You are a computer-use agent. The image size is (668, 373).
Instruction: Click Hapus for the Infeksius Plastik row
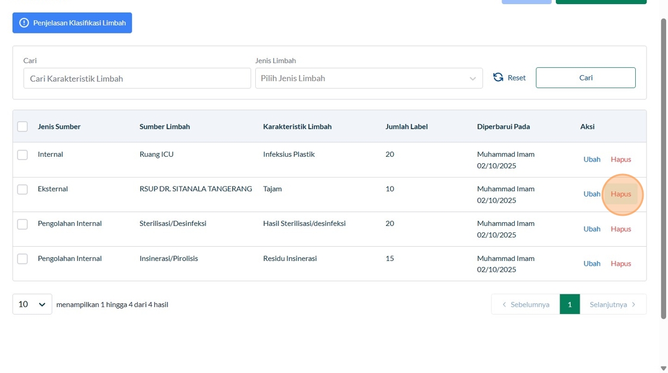point(621,159)
